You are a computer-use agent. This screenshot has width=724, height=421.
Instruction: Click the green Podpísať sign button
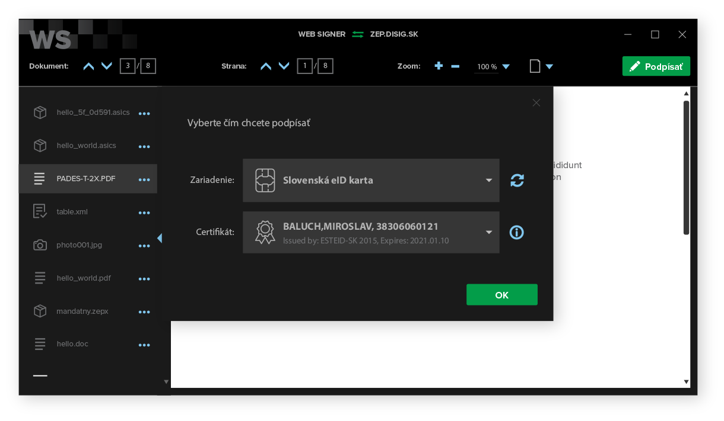pos(656,66)
